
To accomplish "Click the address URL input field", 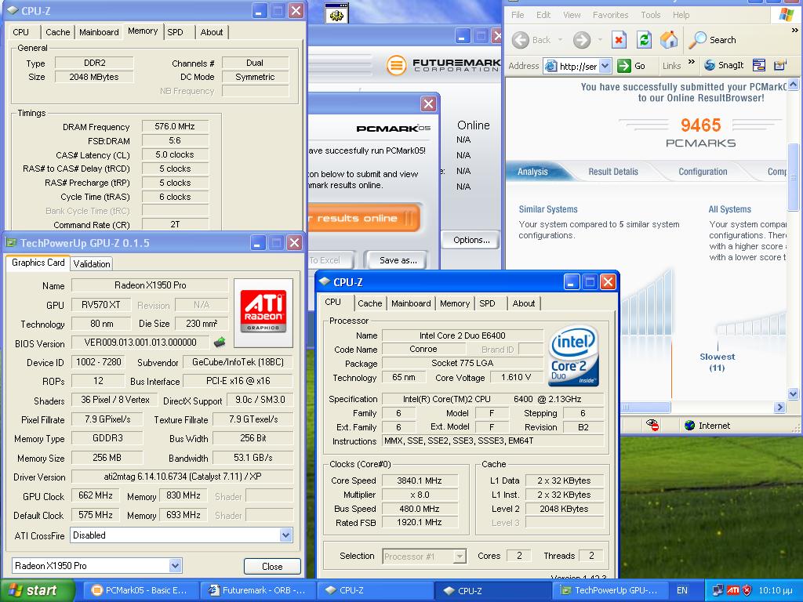I will 578,66.
